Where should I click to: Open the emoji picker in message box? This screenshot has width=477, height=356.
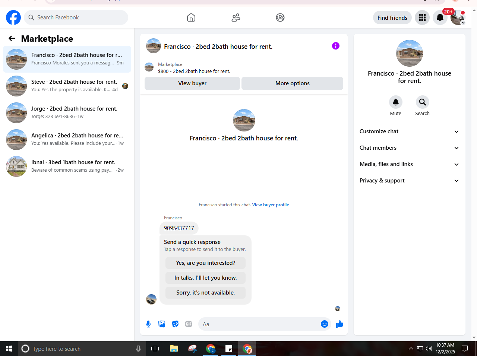pyautogui.click(x=325, y=324)
